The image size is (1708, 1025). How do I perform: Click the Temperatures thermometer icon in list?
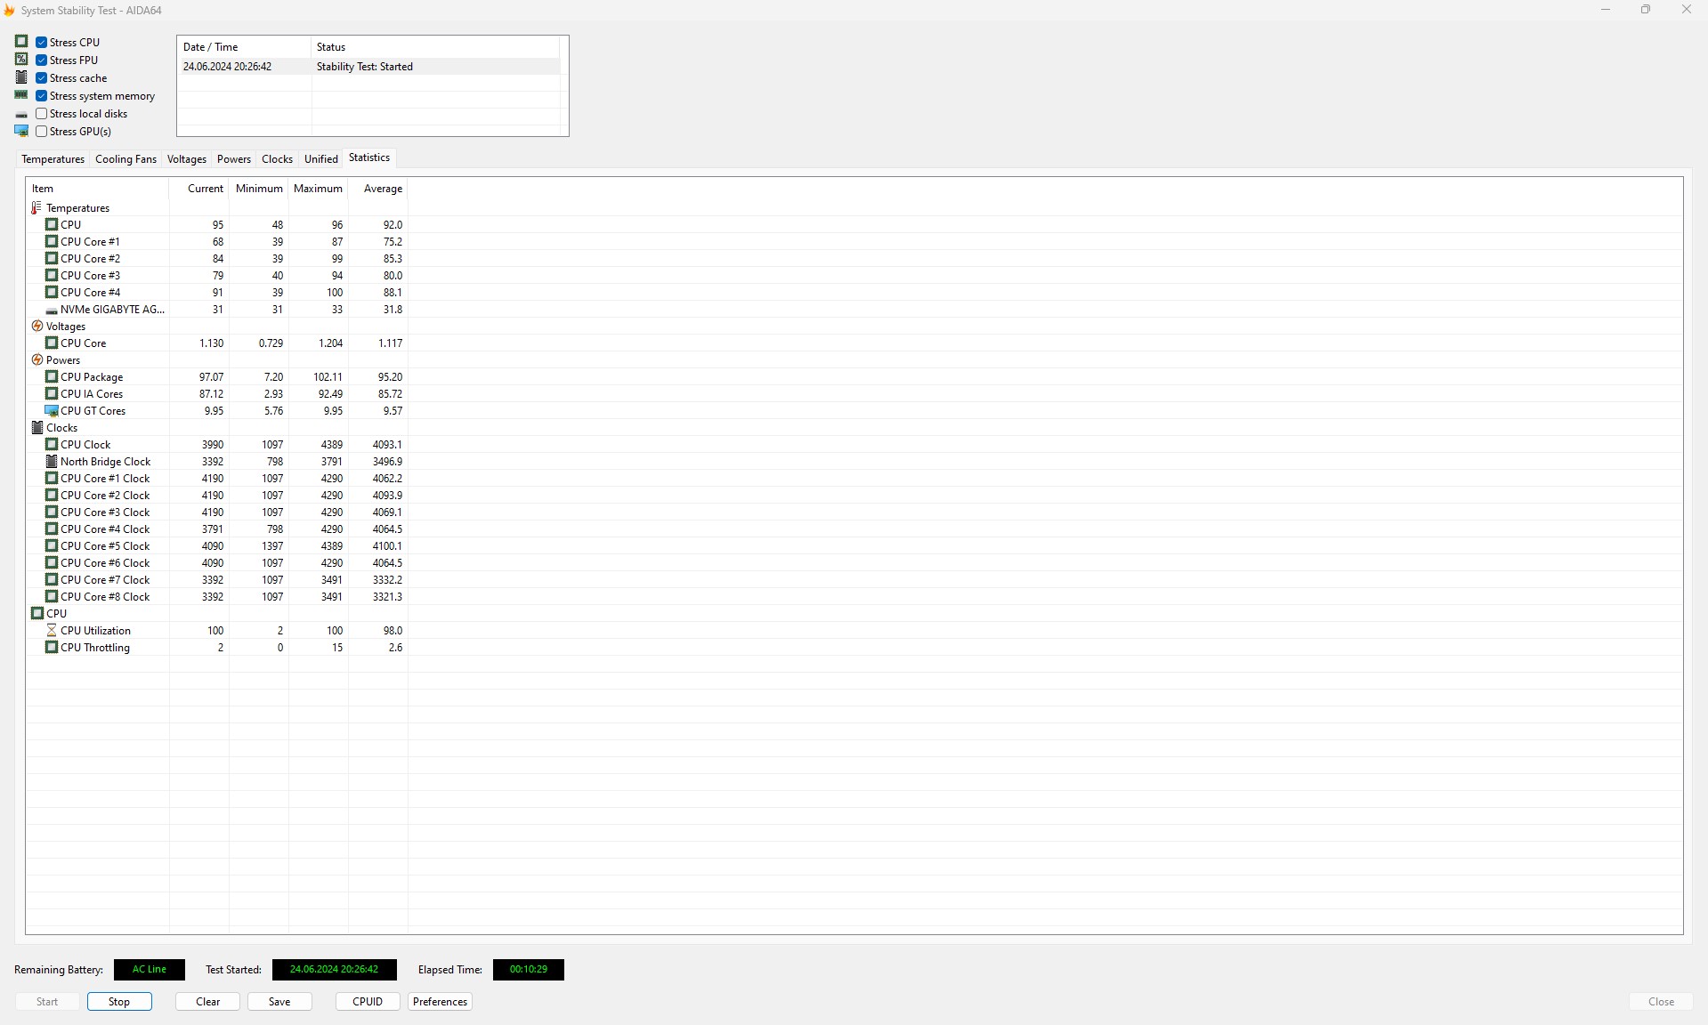[x=36, y=208]
